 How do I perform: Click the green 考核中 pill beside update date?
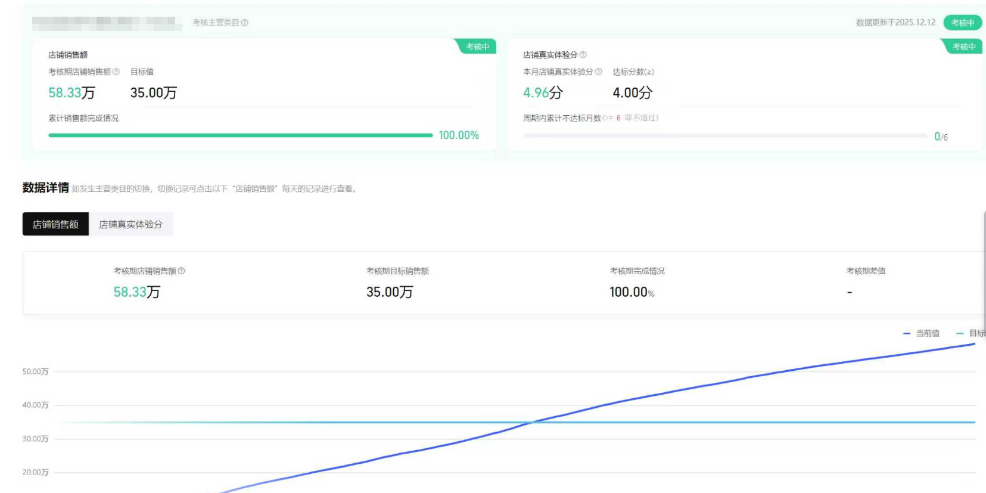(962, 23)
